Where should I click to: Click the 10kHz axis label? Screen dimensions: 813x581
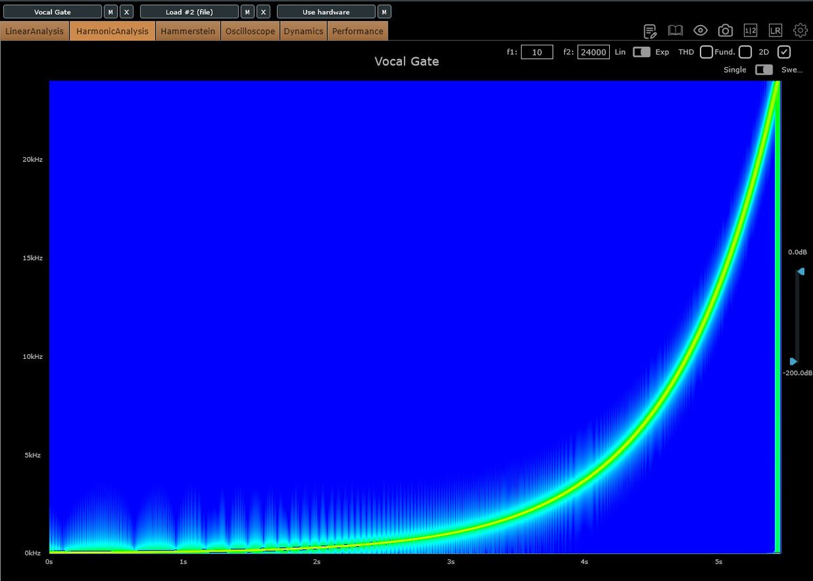coord(33,357)
